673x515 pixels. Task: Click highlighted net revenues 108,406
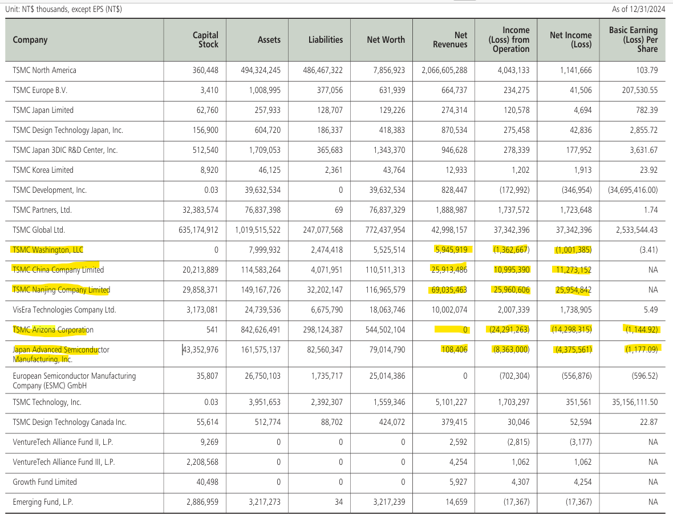pyautogui.click(x=454, y=350)
